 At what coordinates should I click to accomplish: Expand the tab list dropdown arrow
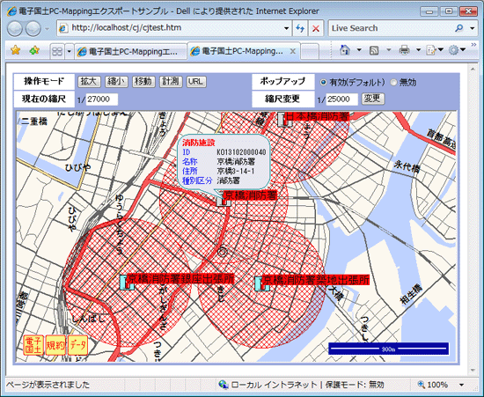pyautogui.click(x=70, y=51)
